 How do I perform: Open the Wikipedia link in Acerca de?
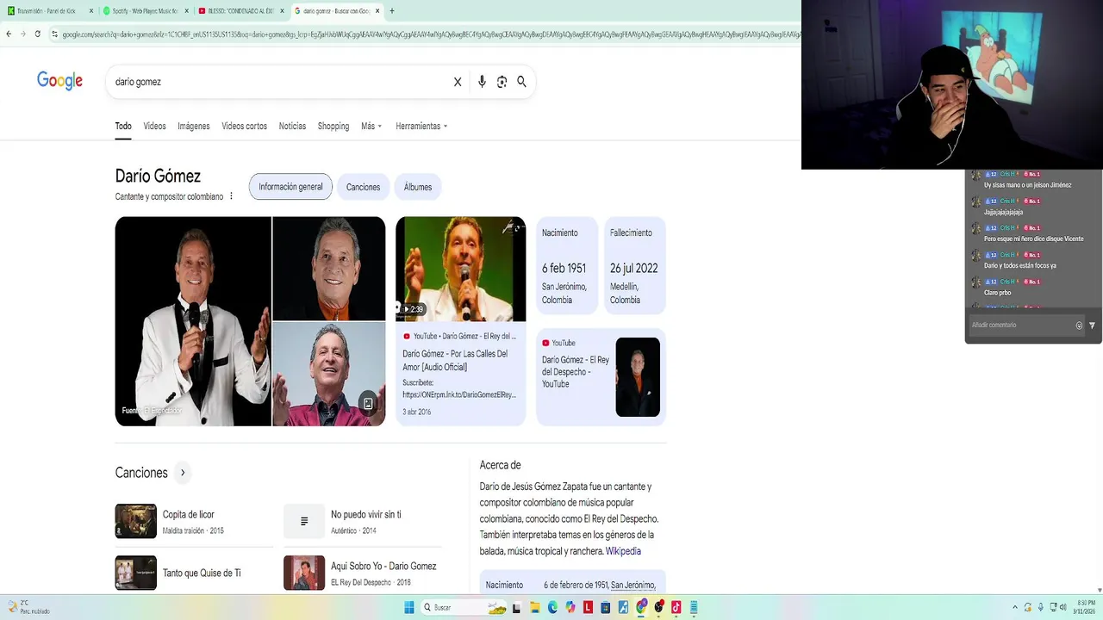[x=623, y=551]
